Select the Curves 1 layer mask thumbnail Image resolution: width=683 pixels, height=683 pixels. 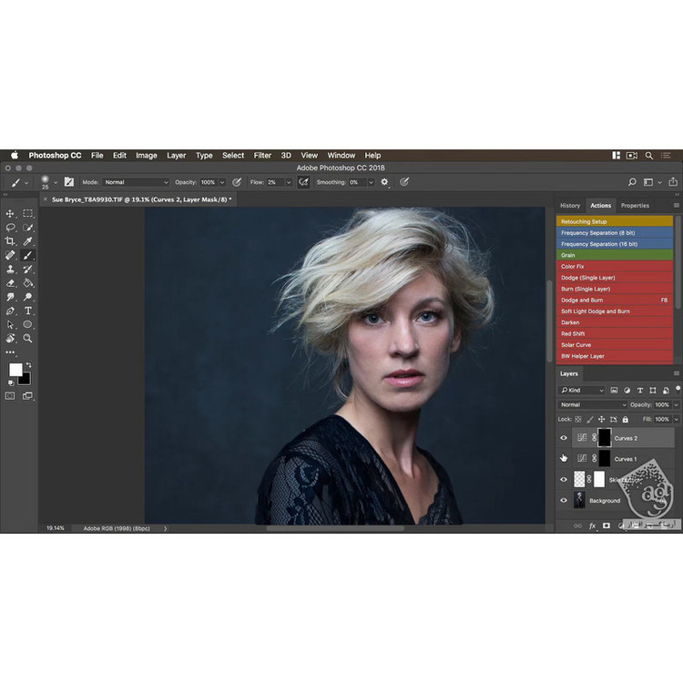(603, 458)
